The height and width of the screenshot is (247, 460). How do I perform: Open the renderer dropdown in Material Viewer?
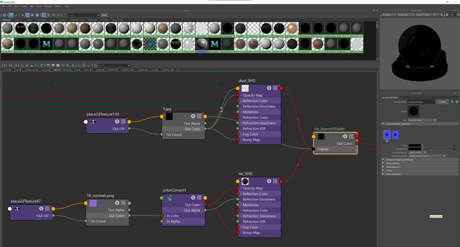(389, 14)
